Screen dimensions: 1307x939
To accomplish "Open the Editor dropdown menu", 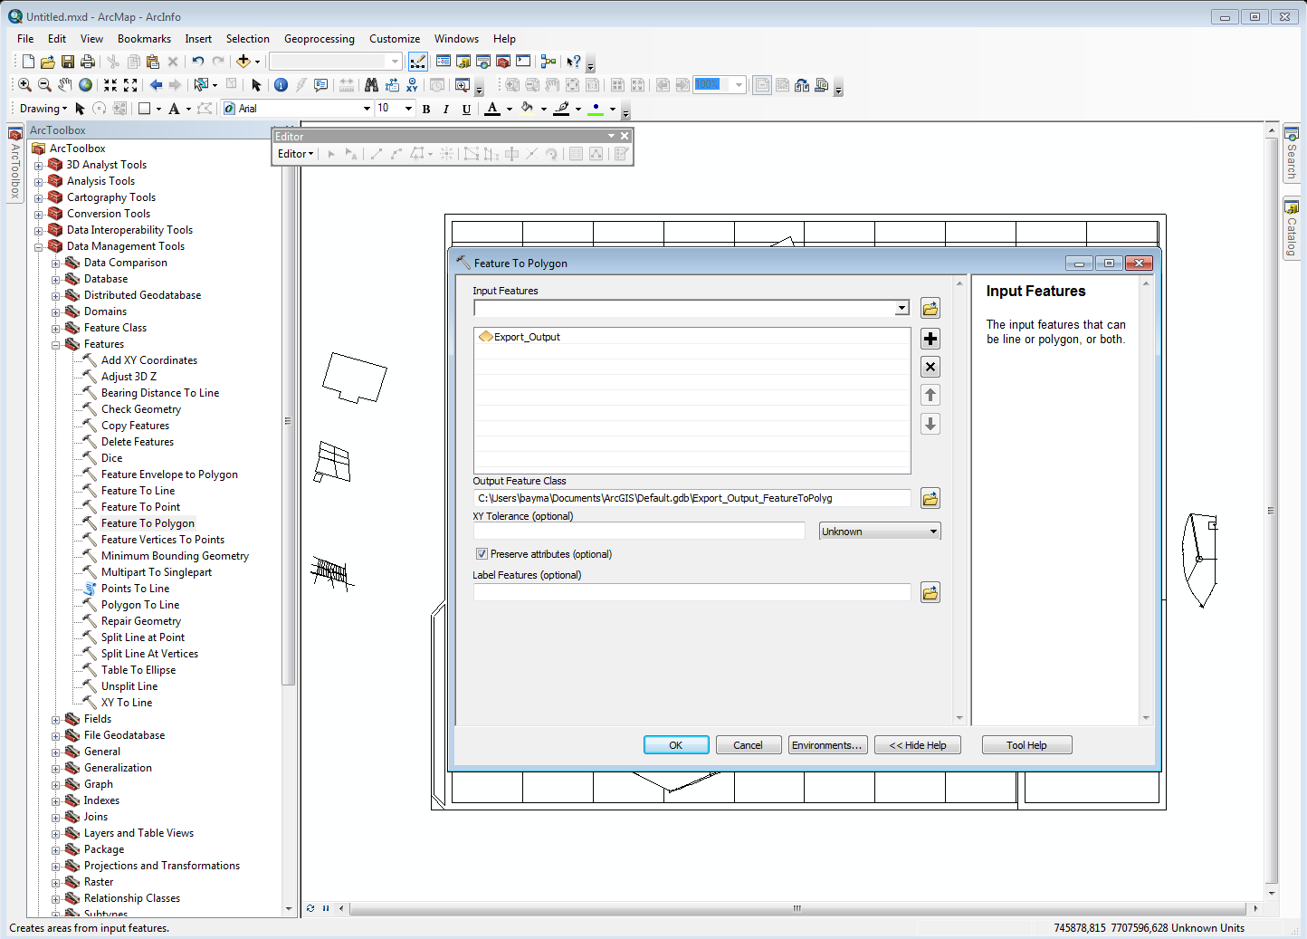I will [295, 154].
